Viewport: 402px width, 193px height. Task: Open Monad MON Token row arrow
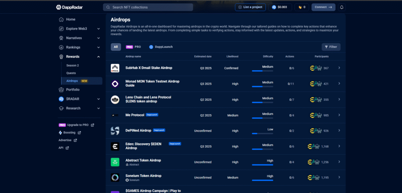pyautogui.click(x=339, y=84)
